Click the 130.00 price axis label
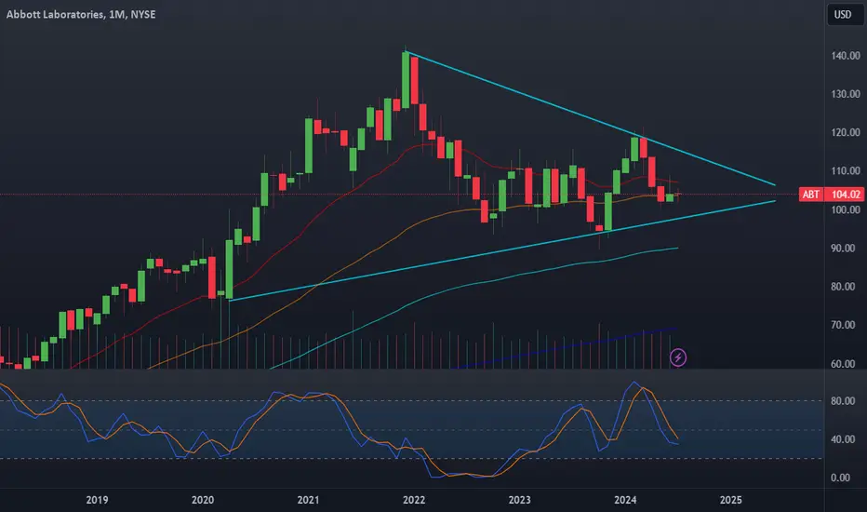This screenshot has width=867, height=512. point(846,94)
